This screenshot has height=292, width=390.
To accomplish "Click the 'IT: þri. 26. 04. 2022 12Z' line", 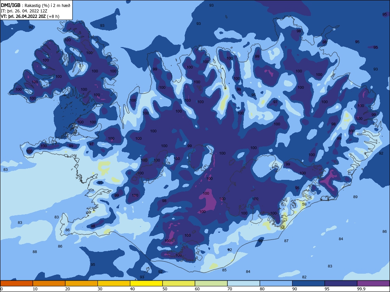I will [x=24, y=11].
